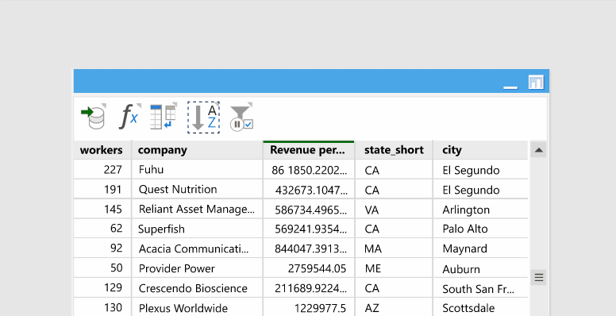Screen dimensions: 616x316
Task: Click the Maynard city cell
Action: pos(480,249)
